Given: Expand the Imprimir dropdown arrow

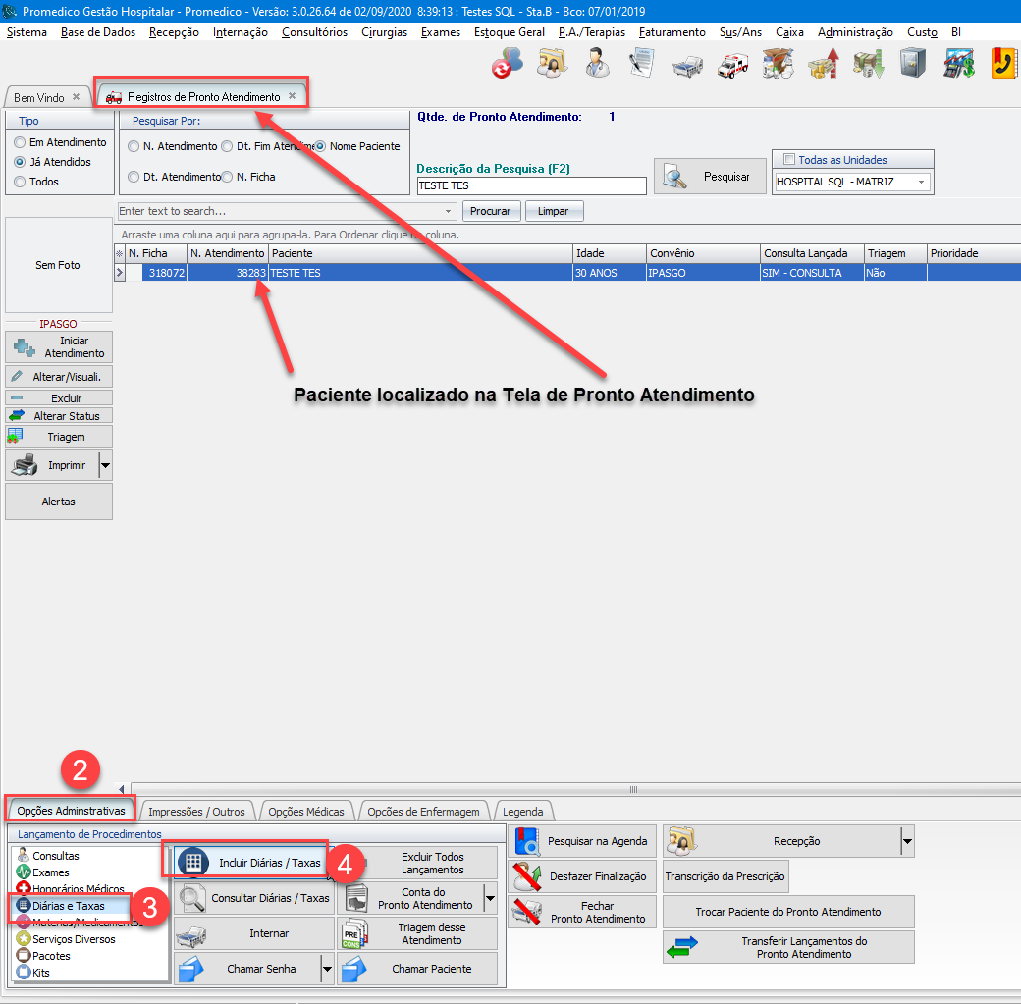Looking at the screenshot, I should pyautogui.click(x=105, y=465).
